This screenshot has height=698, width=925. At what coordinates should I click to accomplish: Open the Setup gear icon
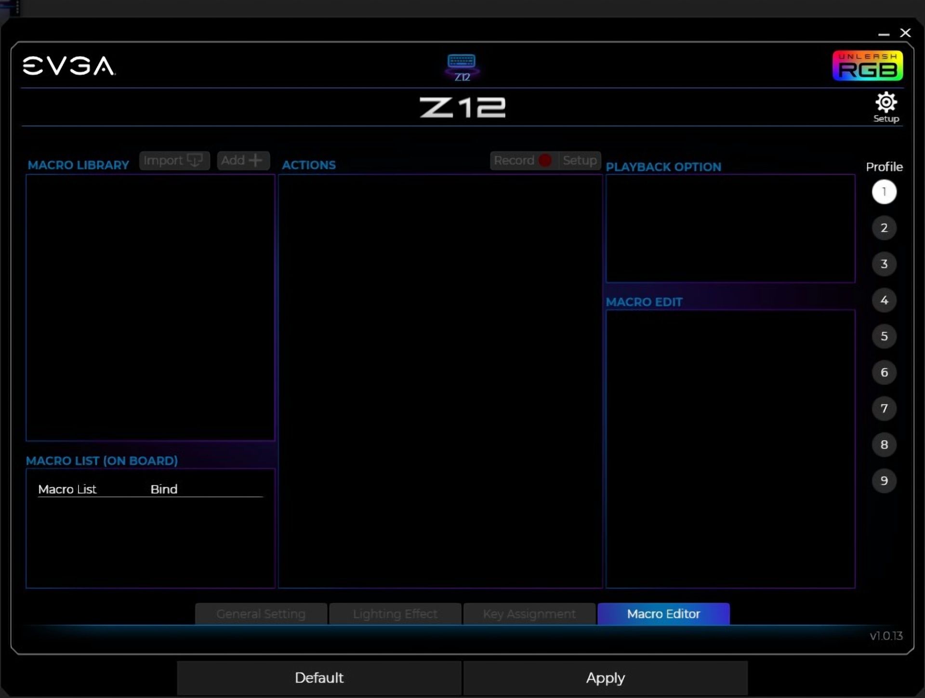tap(886, 107)
